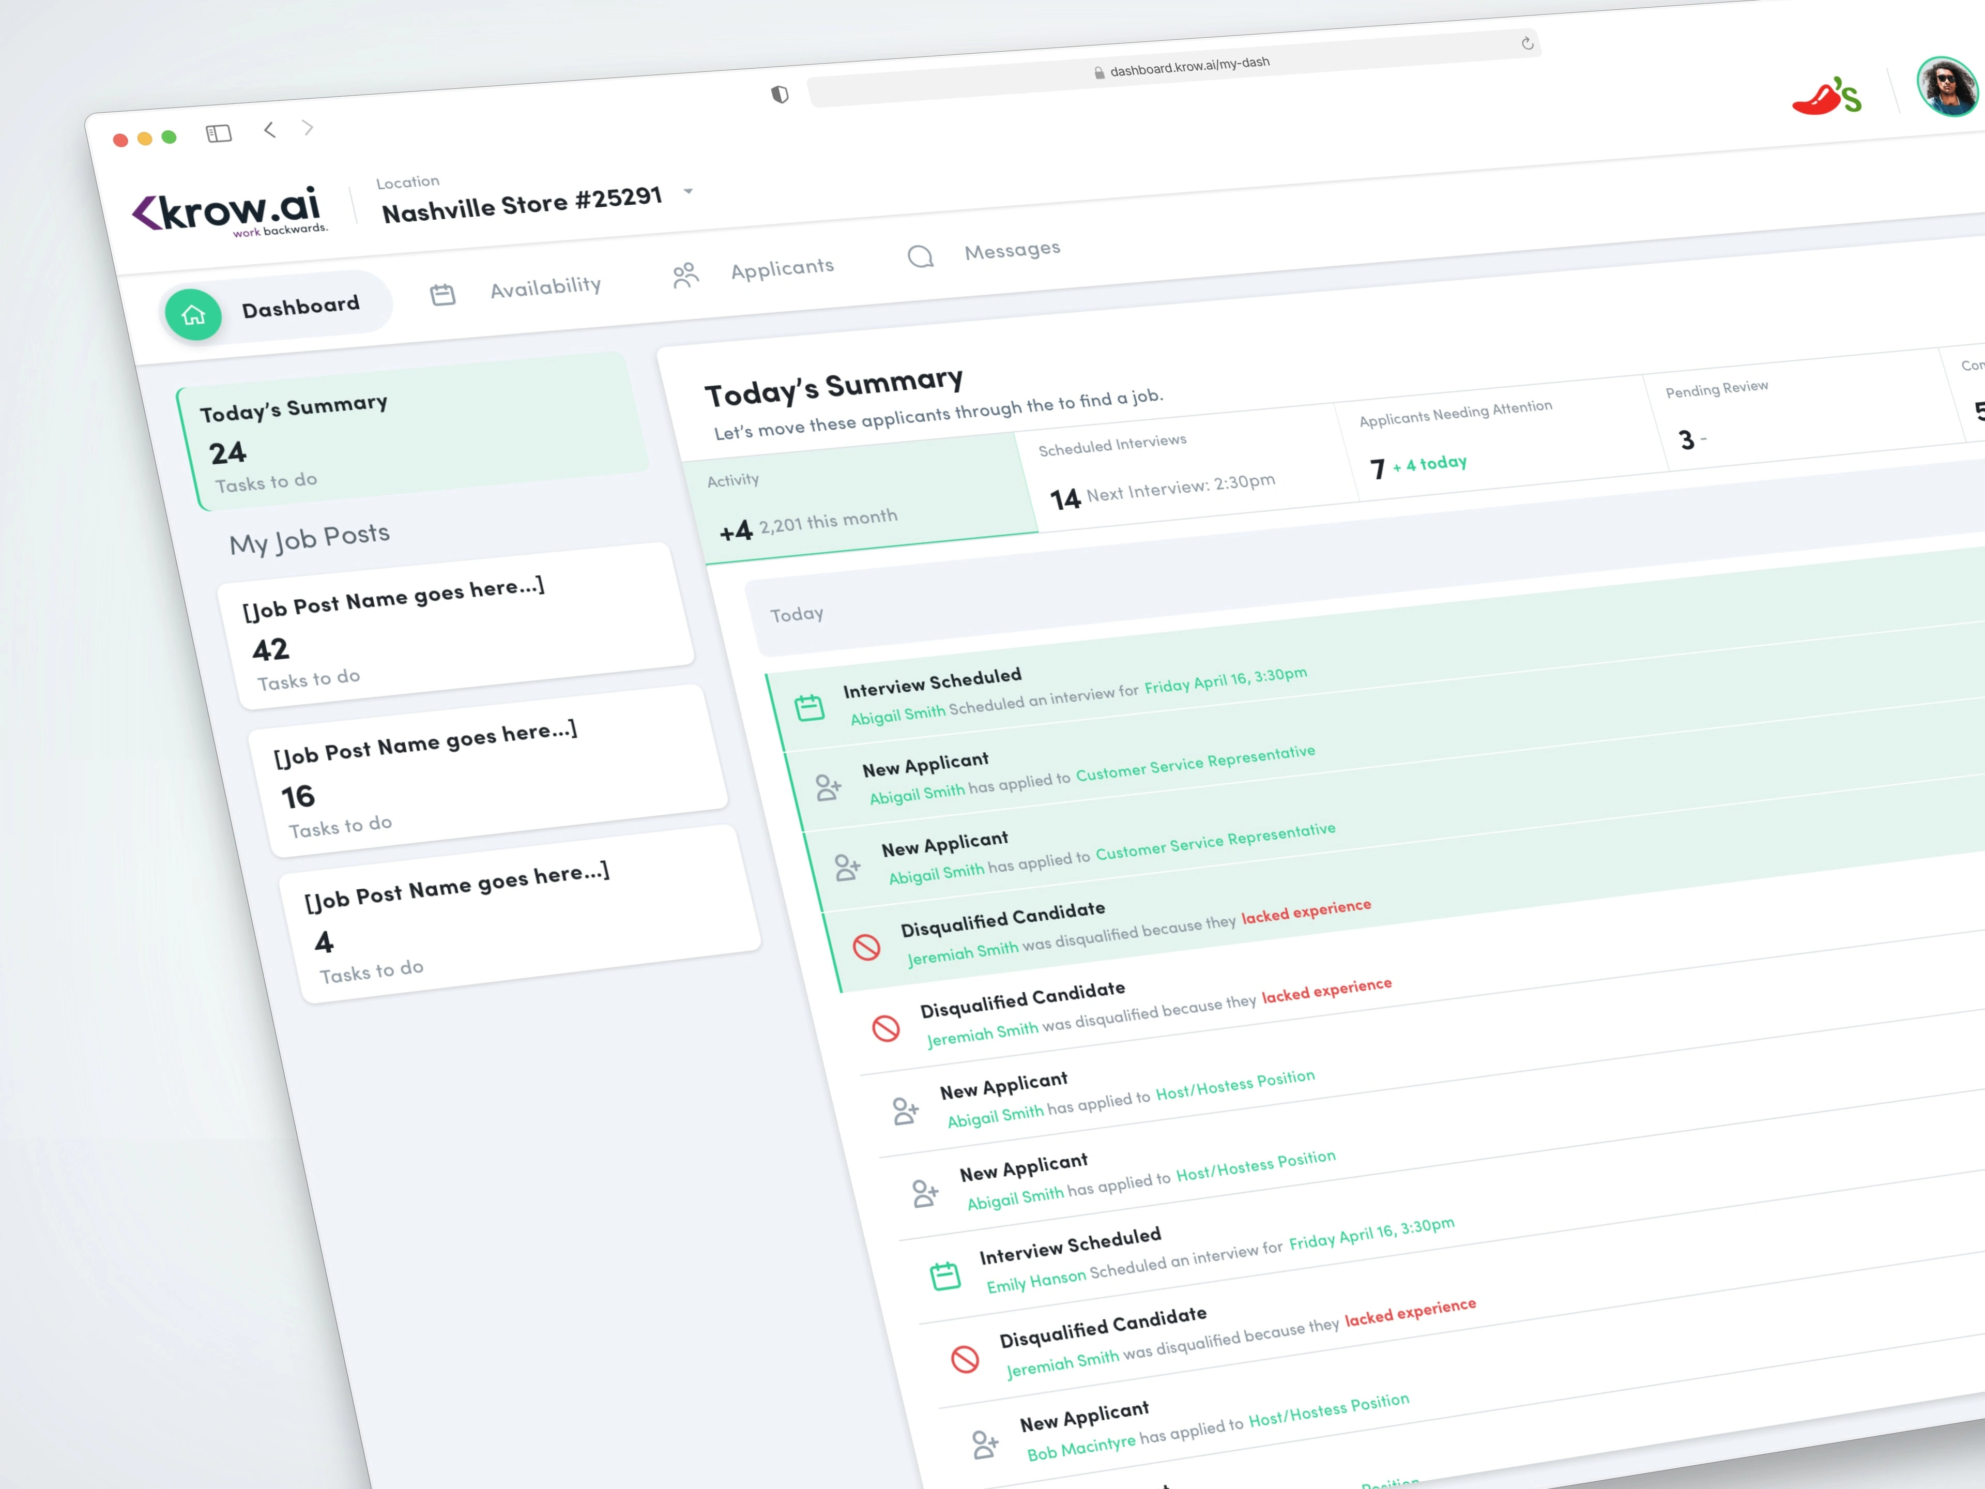Image resolution: width=1985 pixels, height=1489 pixels.
Task: Switch to the Messages tab
Action: pyautogui.click(x=984, y=252)
